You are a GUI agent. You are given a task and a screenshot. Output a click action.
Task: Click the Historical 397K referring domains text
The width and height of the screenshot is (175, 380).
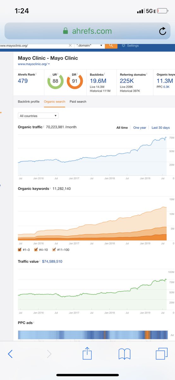[130, 91]
